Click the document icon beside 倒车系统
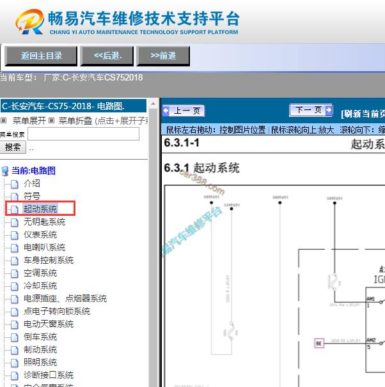 coord(15,338)
